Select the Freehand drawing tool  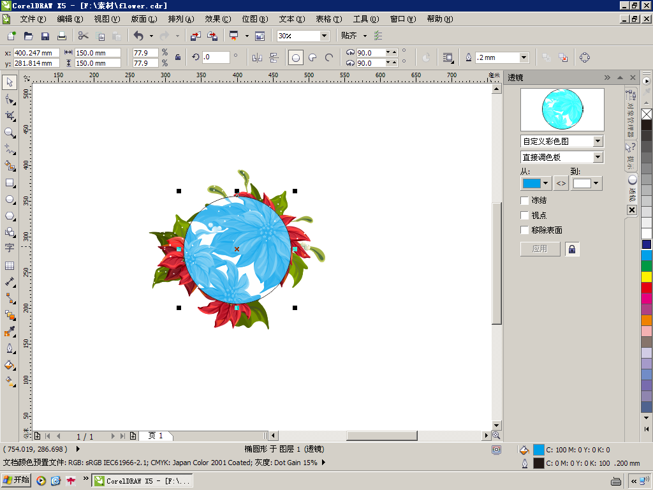10,149
